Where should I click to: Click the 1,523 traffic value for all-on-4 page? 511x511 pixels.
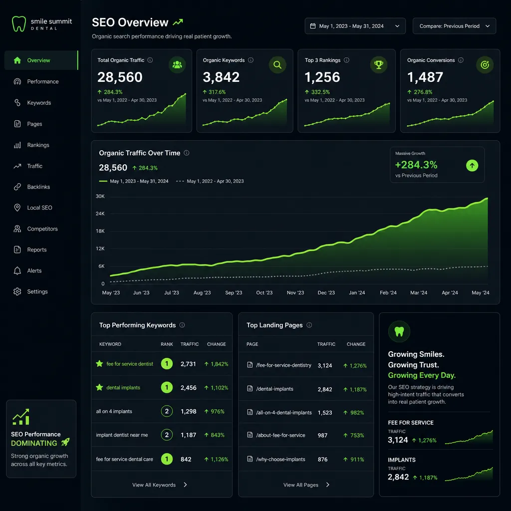click(x=325, y=413)
